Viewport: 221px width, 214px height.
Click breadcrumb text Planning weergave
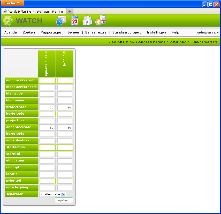click(204, 42)
